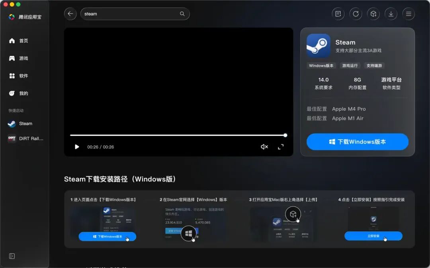Click the 游戏运行 tag
Screen dimensions: 430x268
pyautogui.click(x=350, y=66)
